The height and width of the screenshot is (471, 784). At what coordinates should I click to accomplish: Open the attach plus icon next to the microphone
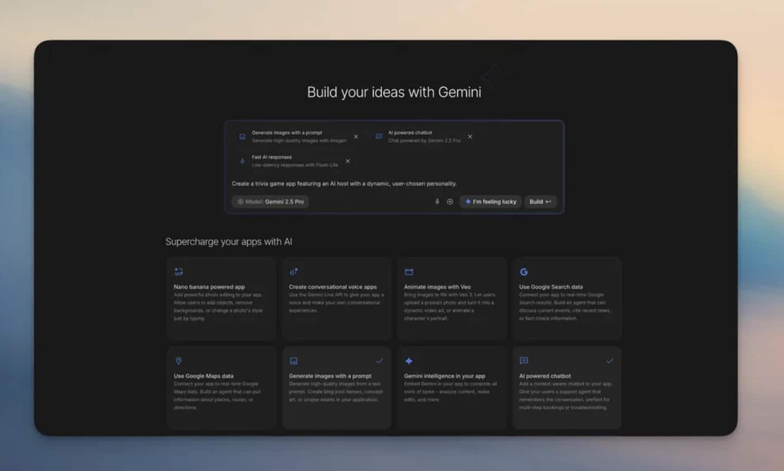(450, 201)
